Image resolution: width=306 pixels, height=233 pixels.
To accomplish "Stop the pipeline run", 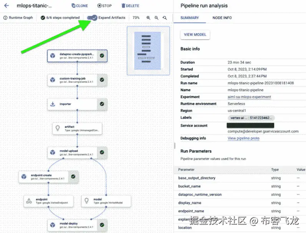I will pyautogui.click(x=104, y=6).
